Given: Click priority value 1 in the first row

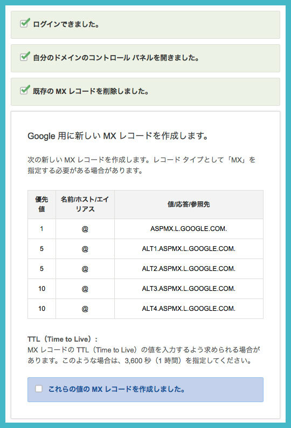Looking at the screenshot, I should pyautogui.click(x=41, y=229).
